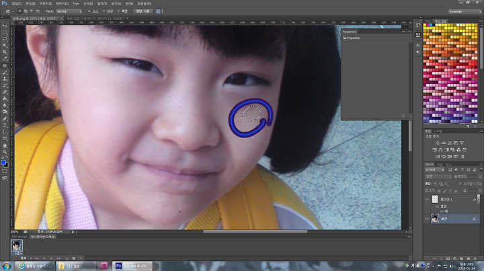Open Properties panel flyout menu
484x271 pixels.
coord(409,32)
